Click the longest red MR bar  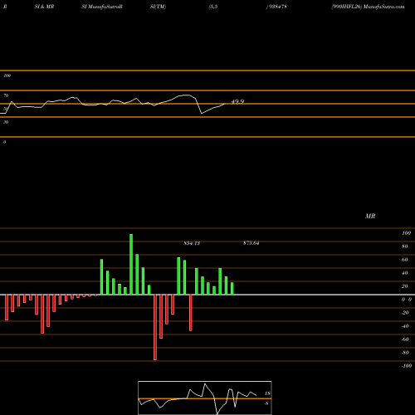coord(155,327)
